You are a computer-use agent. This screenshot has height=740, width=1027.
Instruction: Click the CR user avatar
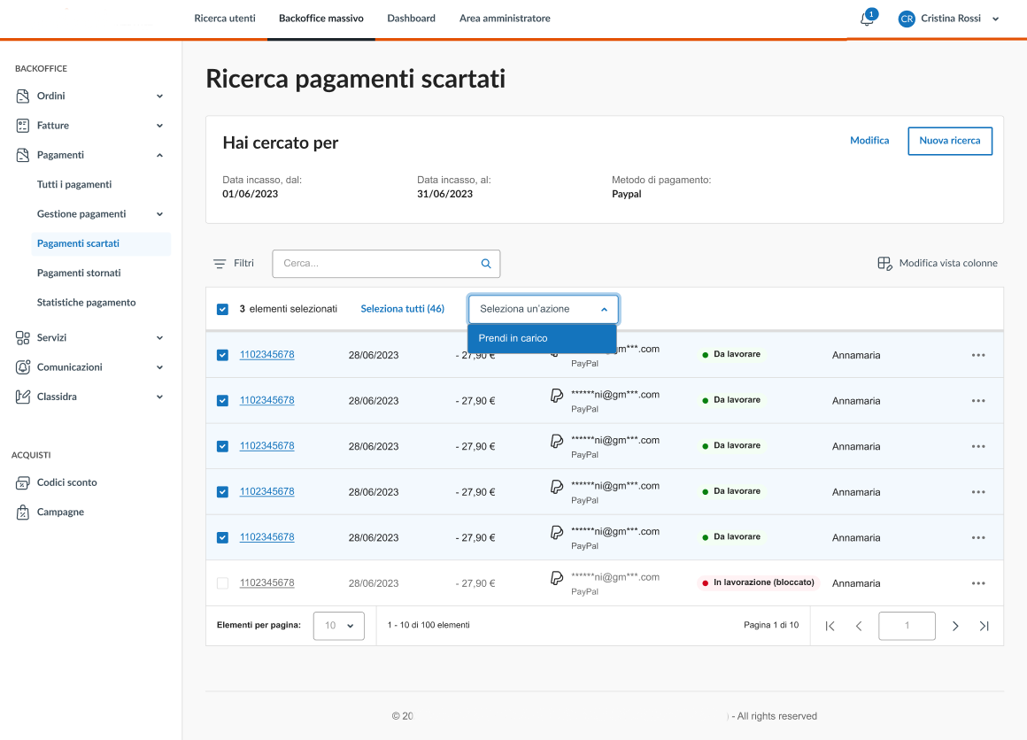coord(907,19)
